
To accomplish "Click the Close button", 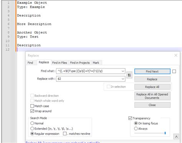I will click(152, 105).
